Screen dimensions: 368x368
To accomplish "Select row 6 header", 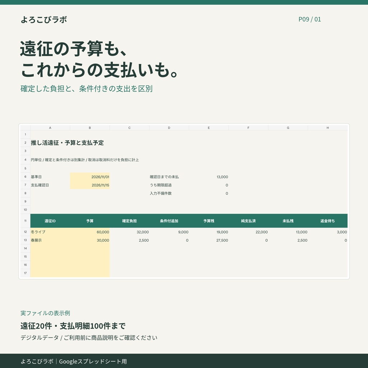I will point(26,177).
